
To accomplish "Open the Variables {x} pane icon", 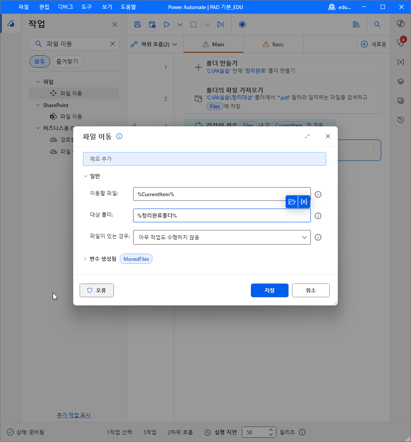I will click(401, 62).
